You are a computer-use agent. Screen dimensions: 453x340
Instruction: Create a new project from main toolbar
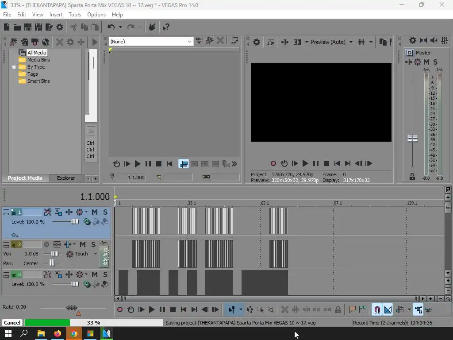pos(6,27)
